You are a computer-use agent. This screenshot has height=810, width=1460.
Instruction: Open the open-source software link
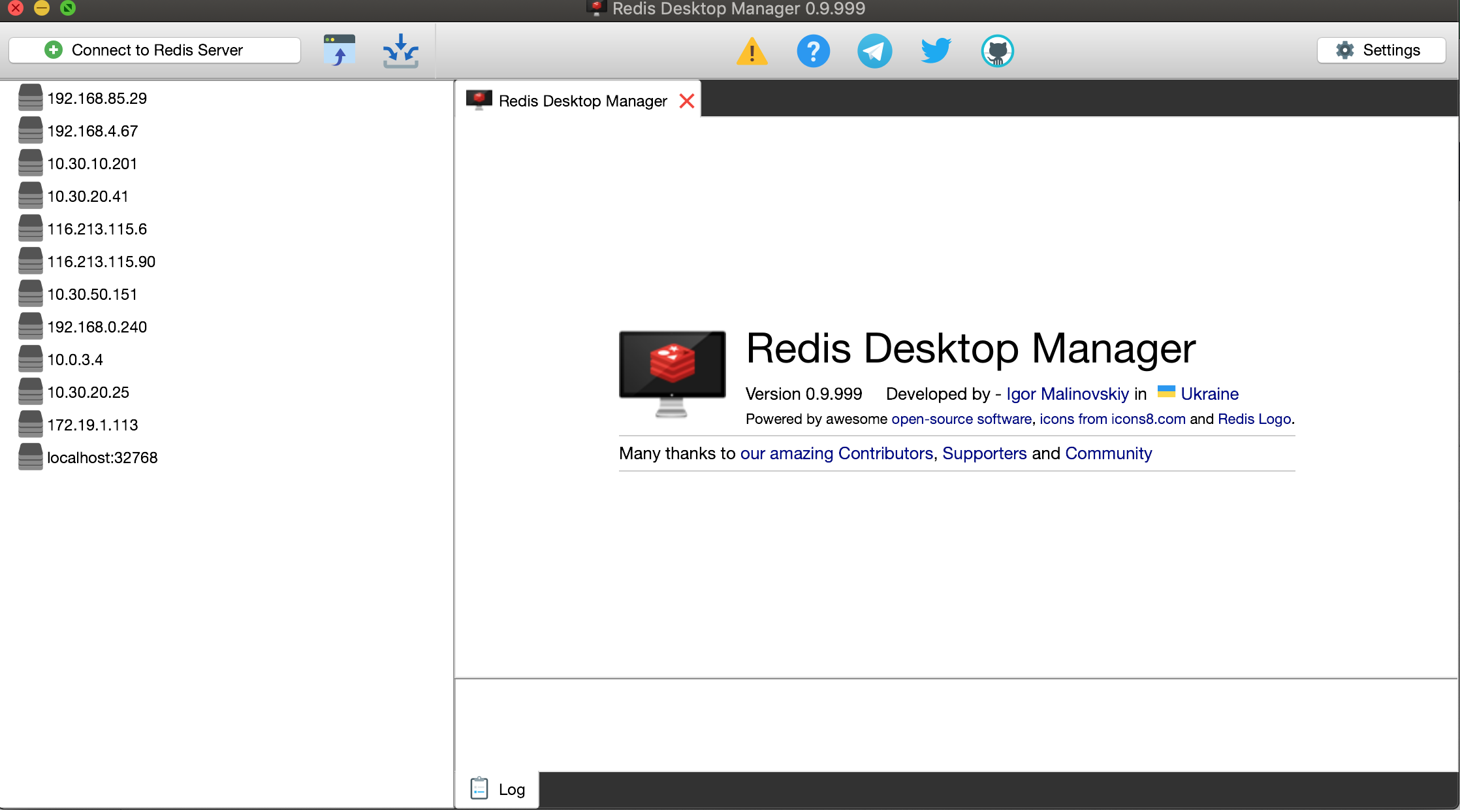coord(961,419)
